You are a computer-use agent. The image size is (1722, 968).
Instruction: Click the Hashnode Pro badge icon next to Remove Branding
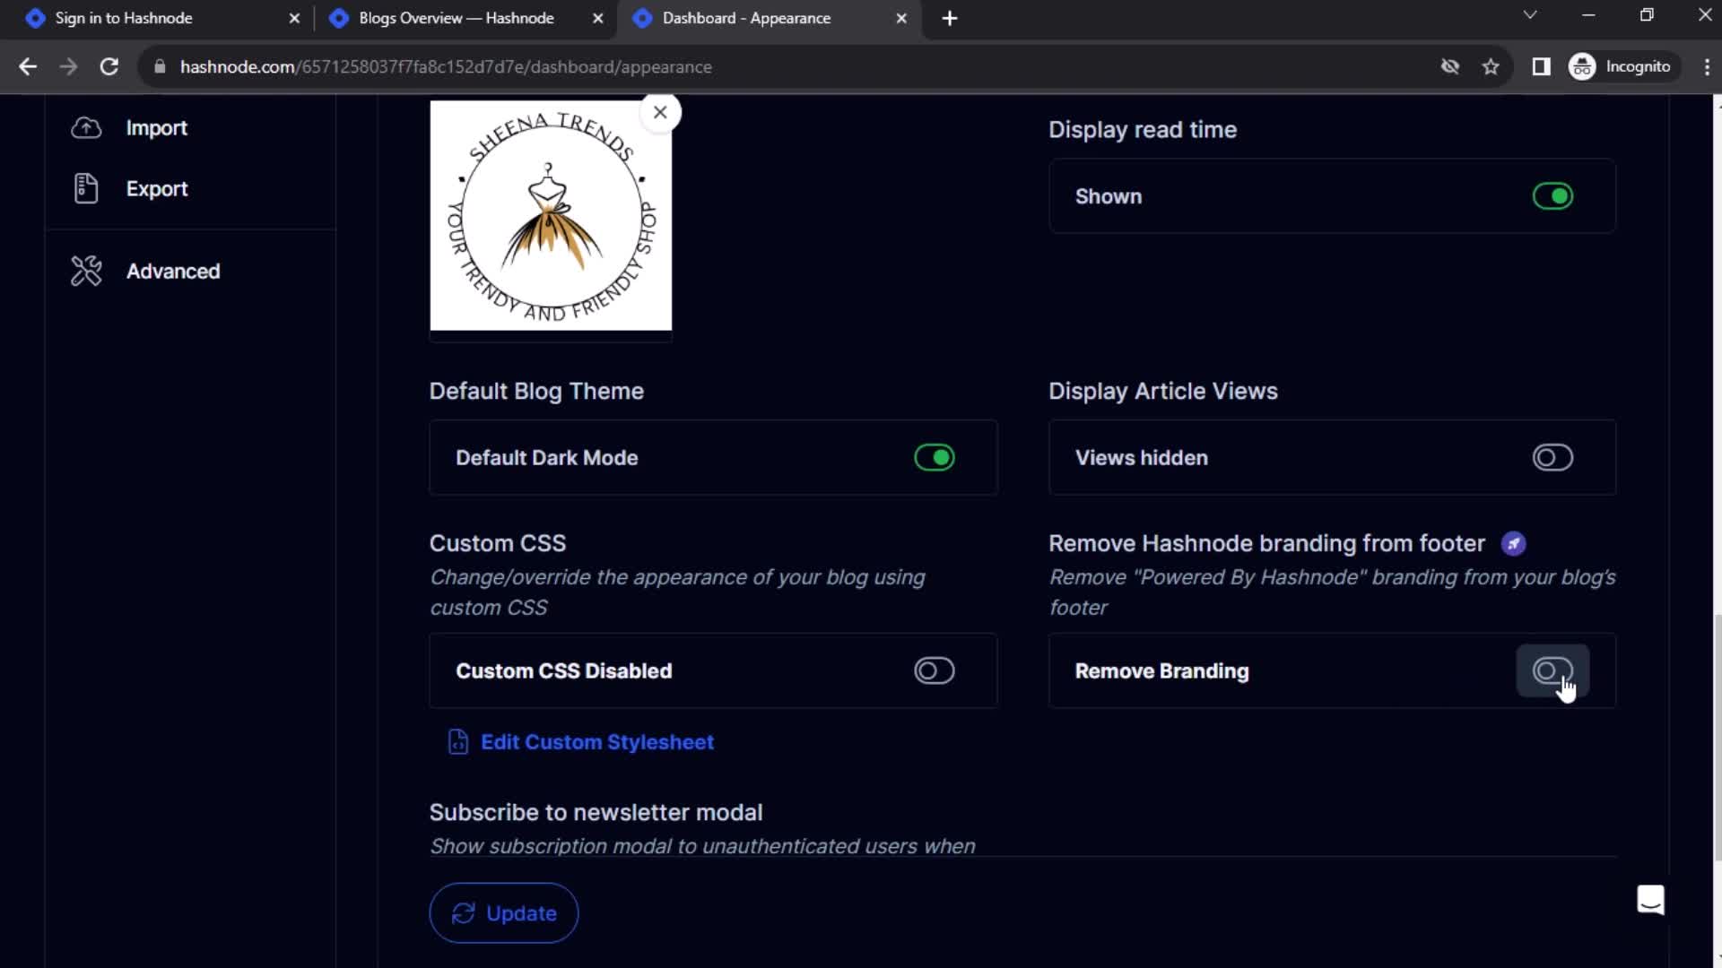click(x=1513, y=542)
